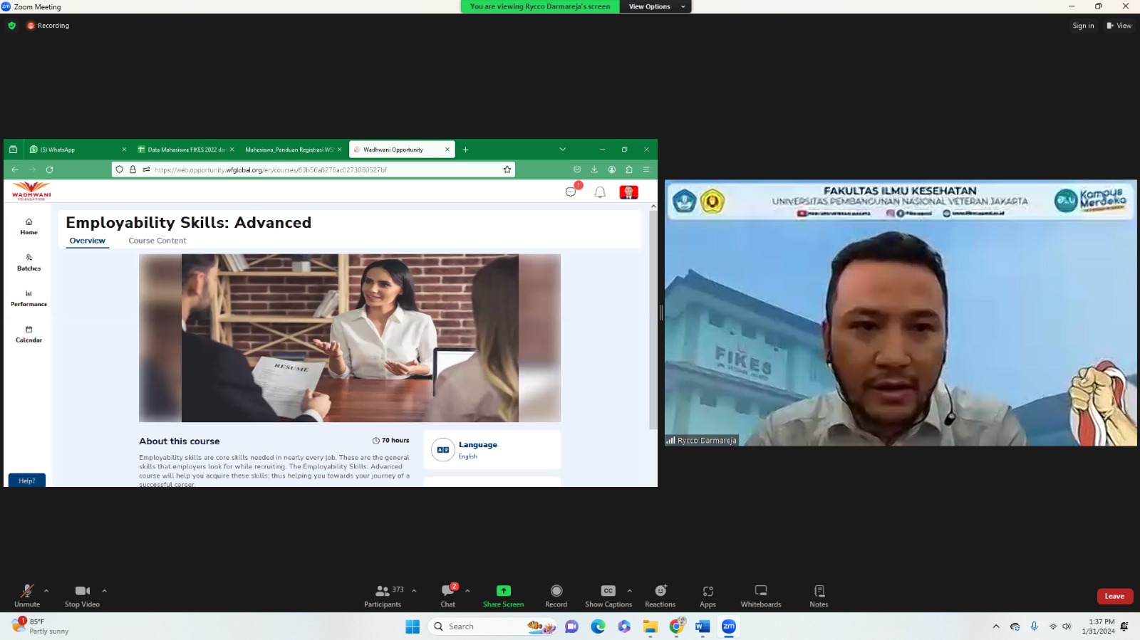Open the View Options dropdown
Screen dimensions: 1140x640
tap(655, 6)
